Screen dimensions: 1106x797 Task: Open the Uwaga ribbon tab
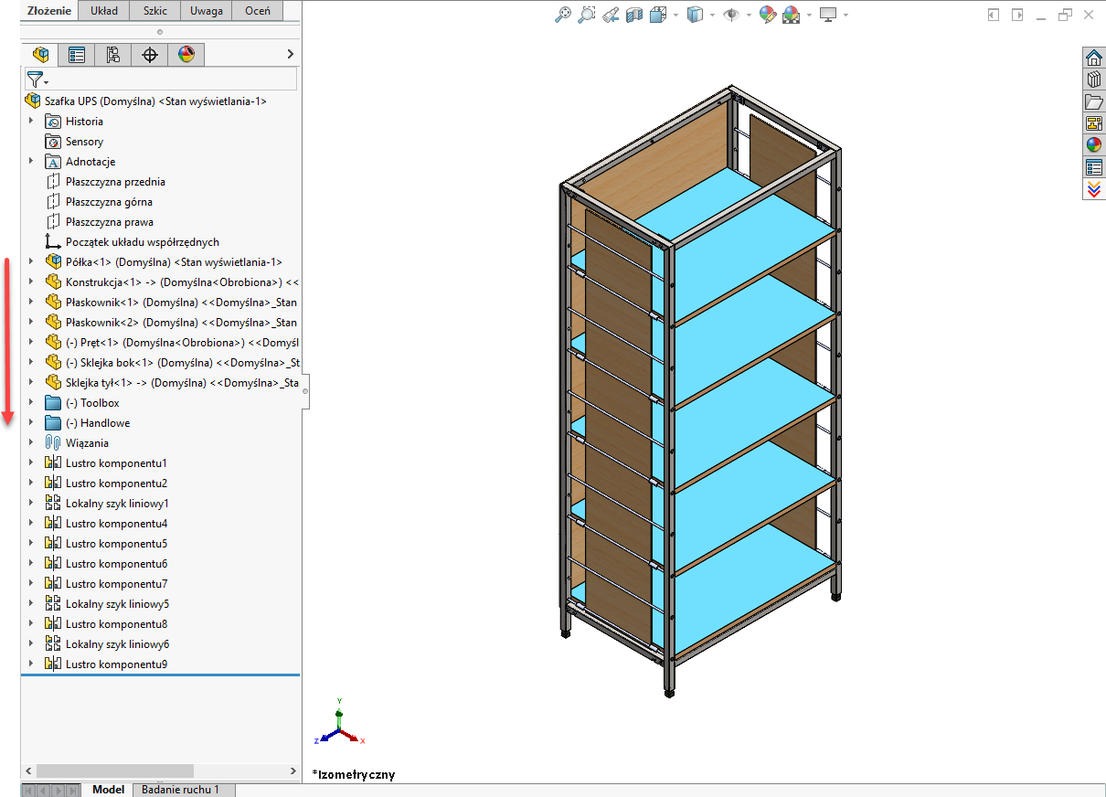coord(206,11)
